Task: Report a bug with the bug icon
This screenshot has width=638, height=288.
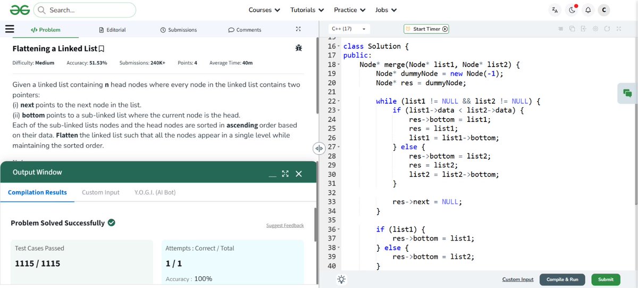Action: [299, 48]
